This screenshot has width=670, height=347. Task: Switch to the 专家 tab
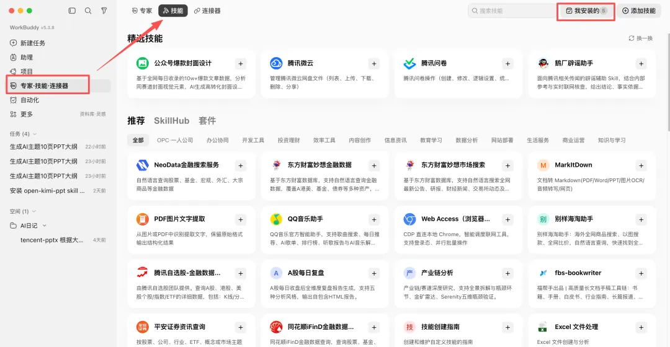142,11
